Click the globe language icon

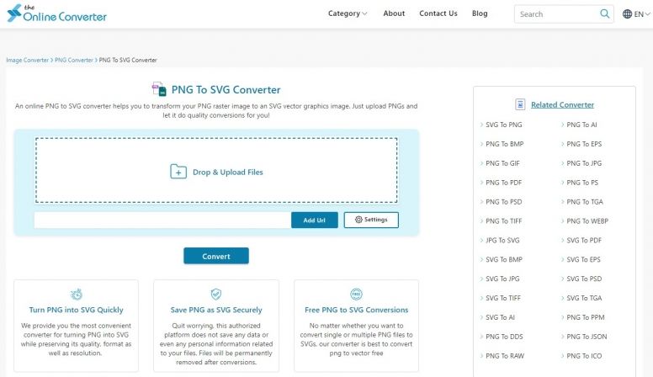coord(627,13)
